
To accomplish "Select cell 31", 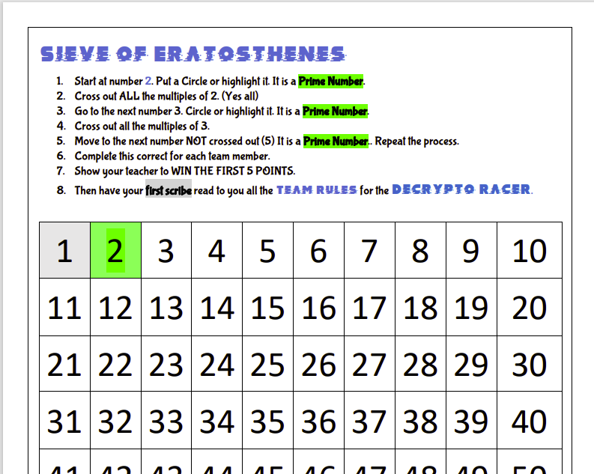I will (64, 420).
